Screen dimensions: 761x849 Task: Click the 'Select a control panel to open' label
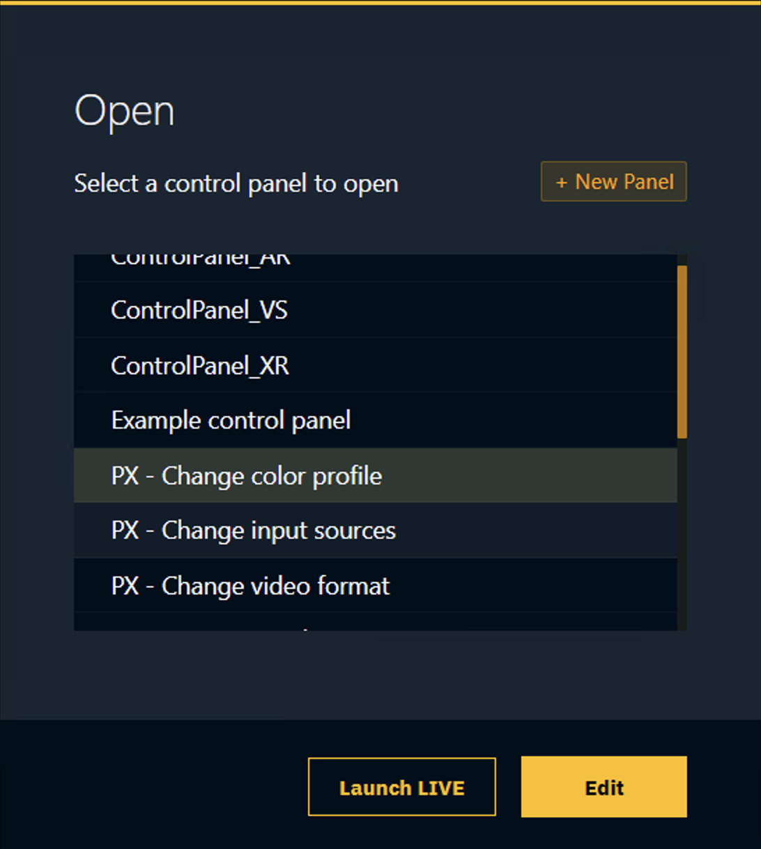click(236, 183)
